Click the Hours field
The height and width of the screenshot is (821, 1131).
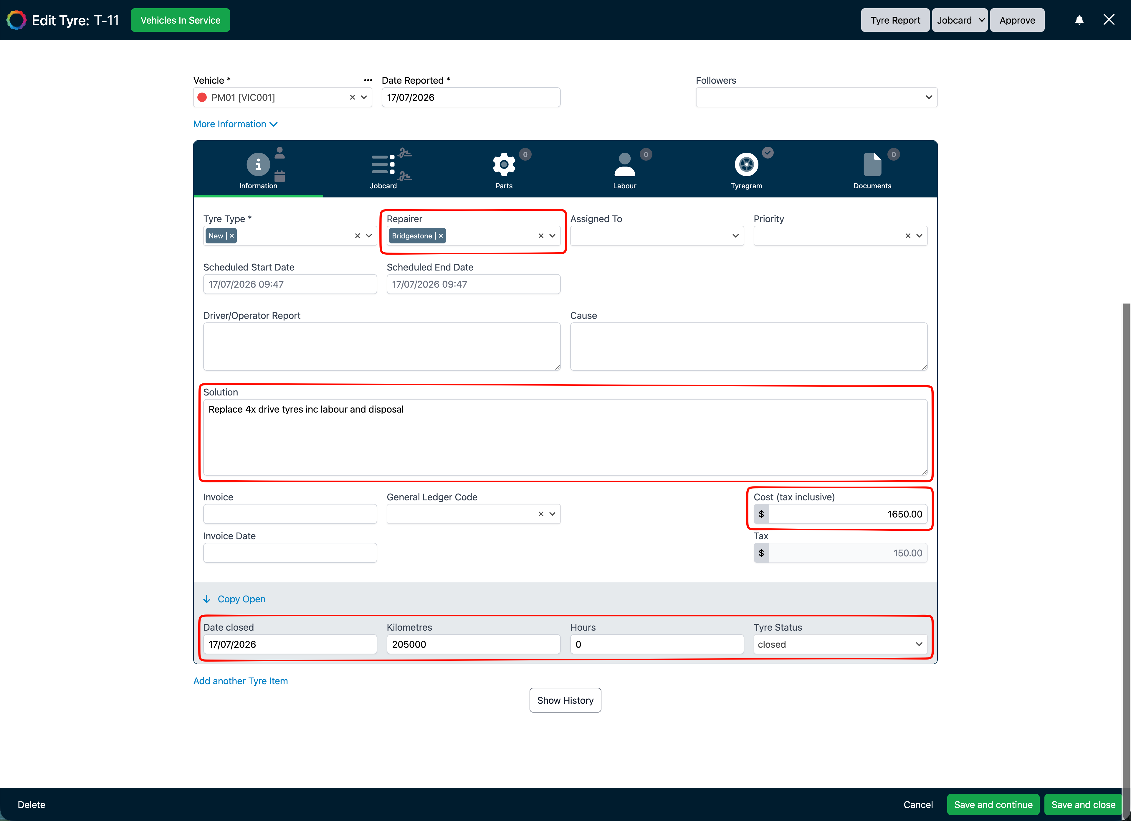click(657, 644)
